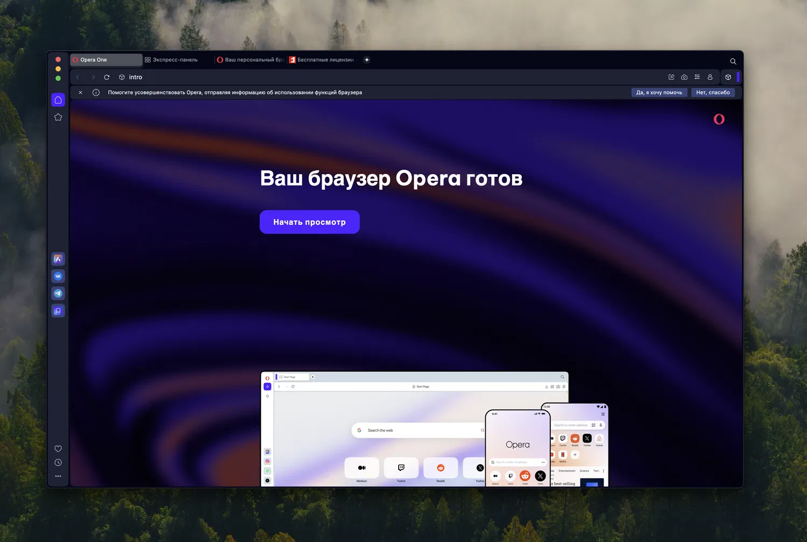Launch Aria AI from the sidebar
This screenshot has width=807, height=542.
pos(58,259)
